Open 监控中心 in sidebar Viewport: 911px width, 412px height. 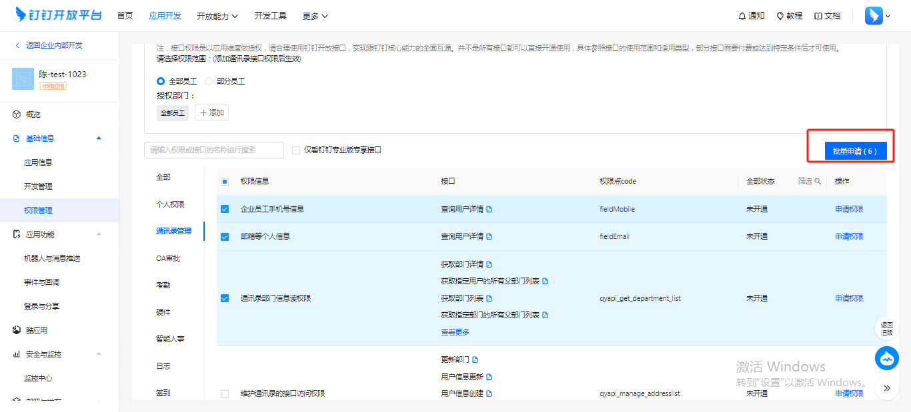point(38,378)
